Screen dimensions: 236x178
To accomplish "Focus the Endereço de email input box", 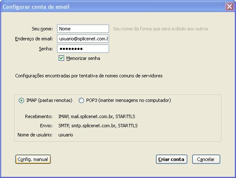I will (x=83, y=39).
